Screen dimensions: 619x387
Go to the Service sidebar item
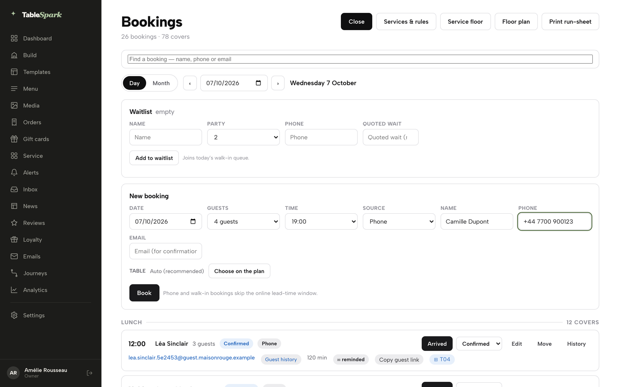[51, 156]
